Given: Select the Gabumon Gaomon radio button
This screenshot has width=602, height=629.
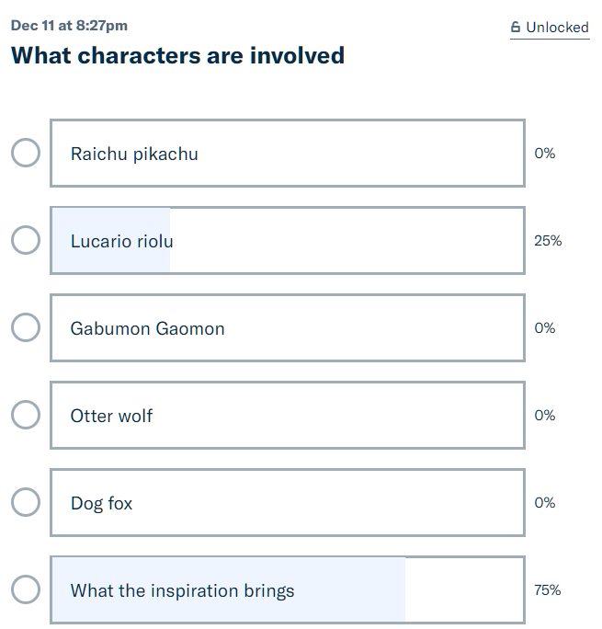Looking at the screenshot, I should coord(26,327).
